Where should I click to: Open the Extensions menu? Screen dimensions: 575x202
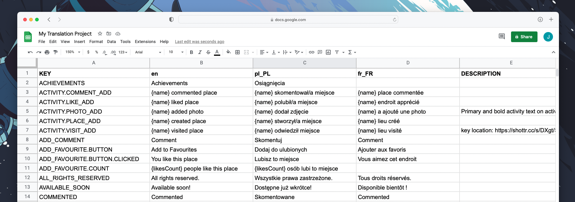click(145, 42)
